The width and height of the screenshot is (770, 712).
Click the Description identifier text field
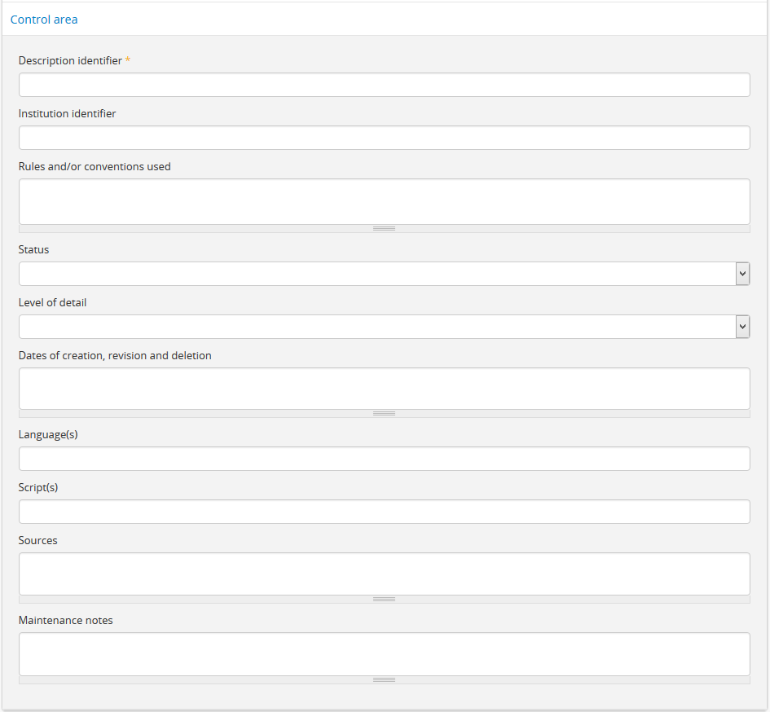pyautogui.click(x=384, y=85)
